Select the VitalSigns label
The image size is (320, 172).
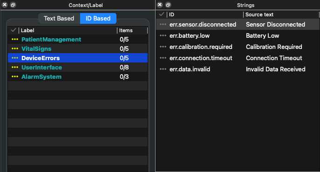click(x=36, y=49)
